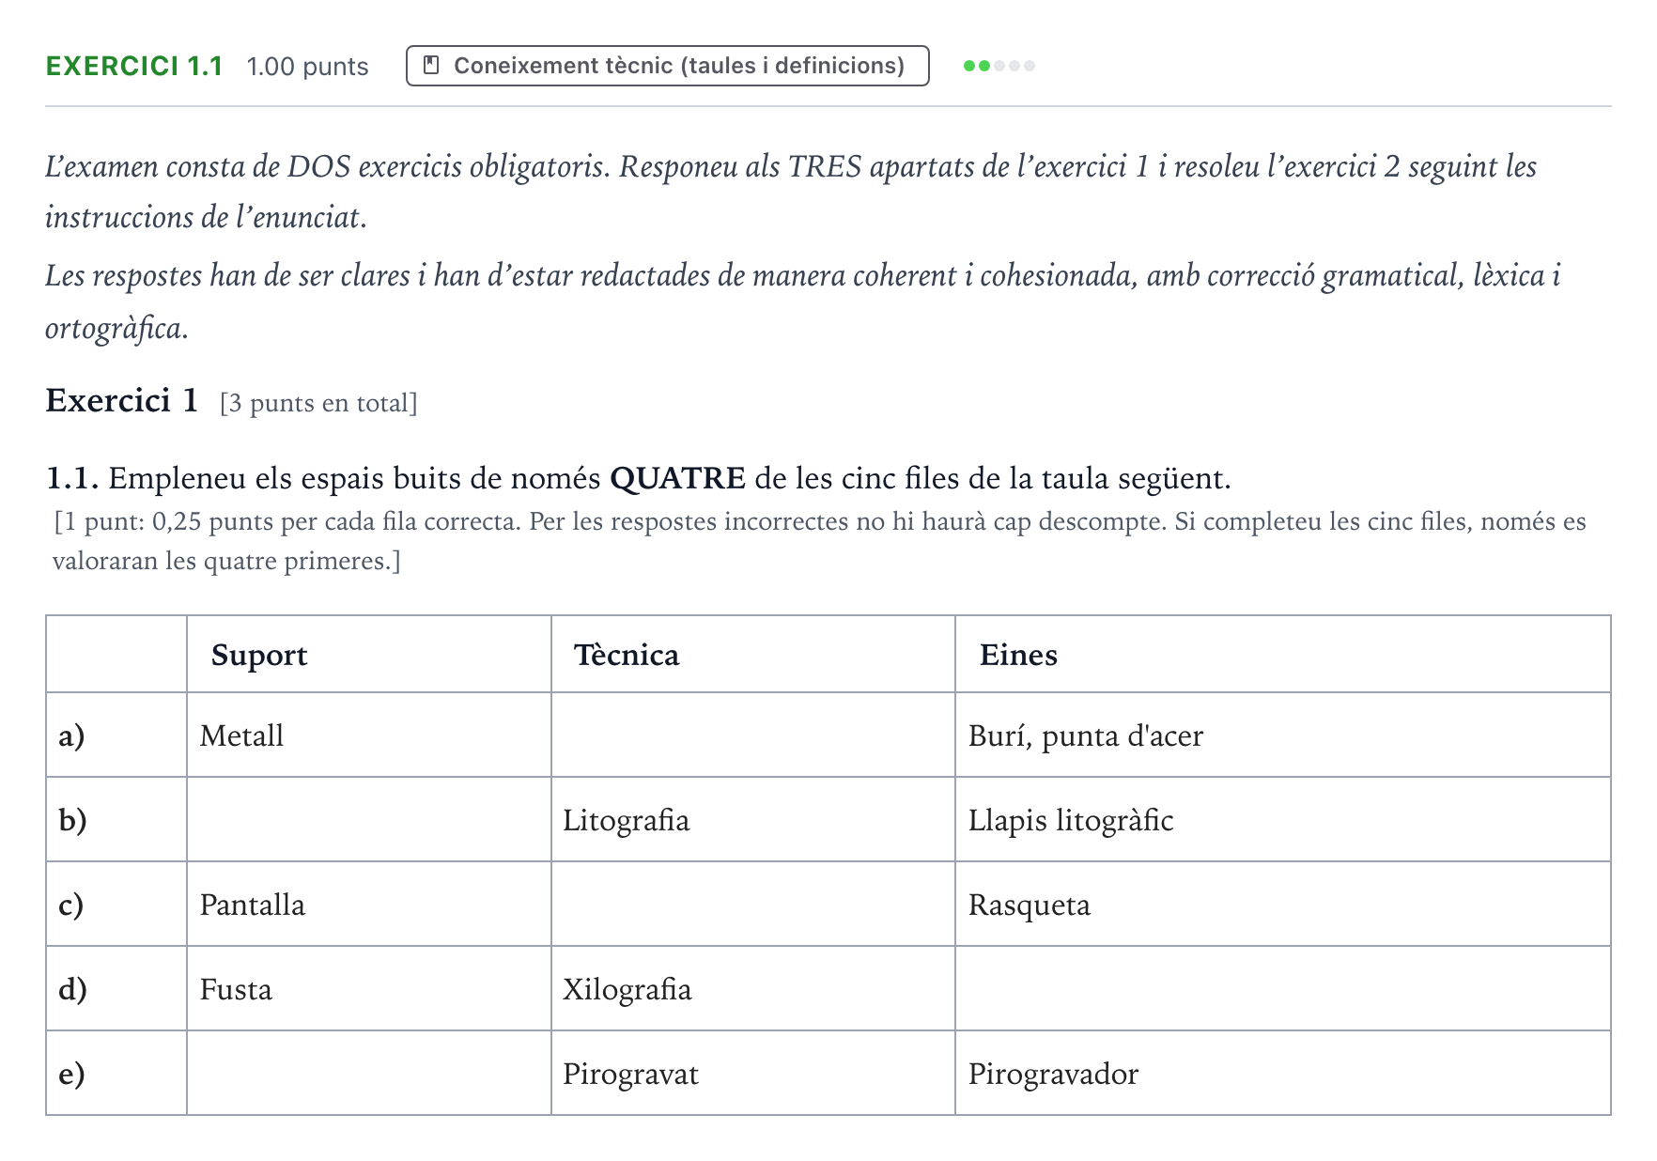Click the empty Suport cell in row e)
The width and height of the screenshot is (1657, 1161).
(369, 1073)
